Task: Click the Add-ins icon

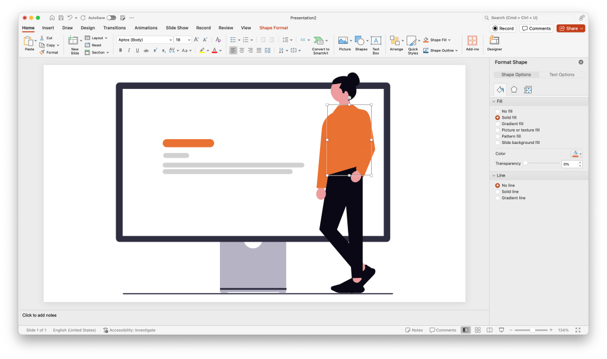Action: pyautogui.click(x=472, y=43)
